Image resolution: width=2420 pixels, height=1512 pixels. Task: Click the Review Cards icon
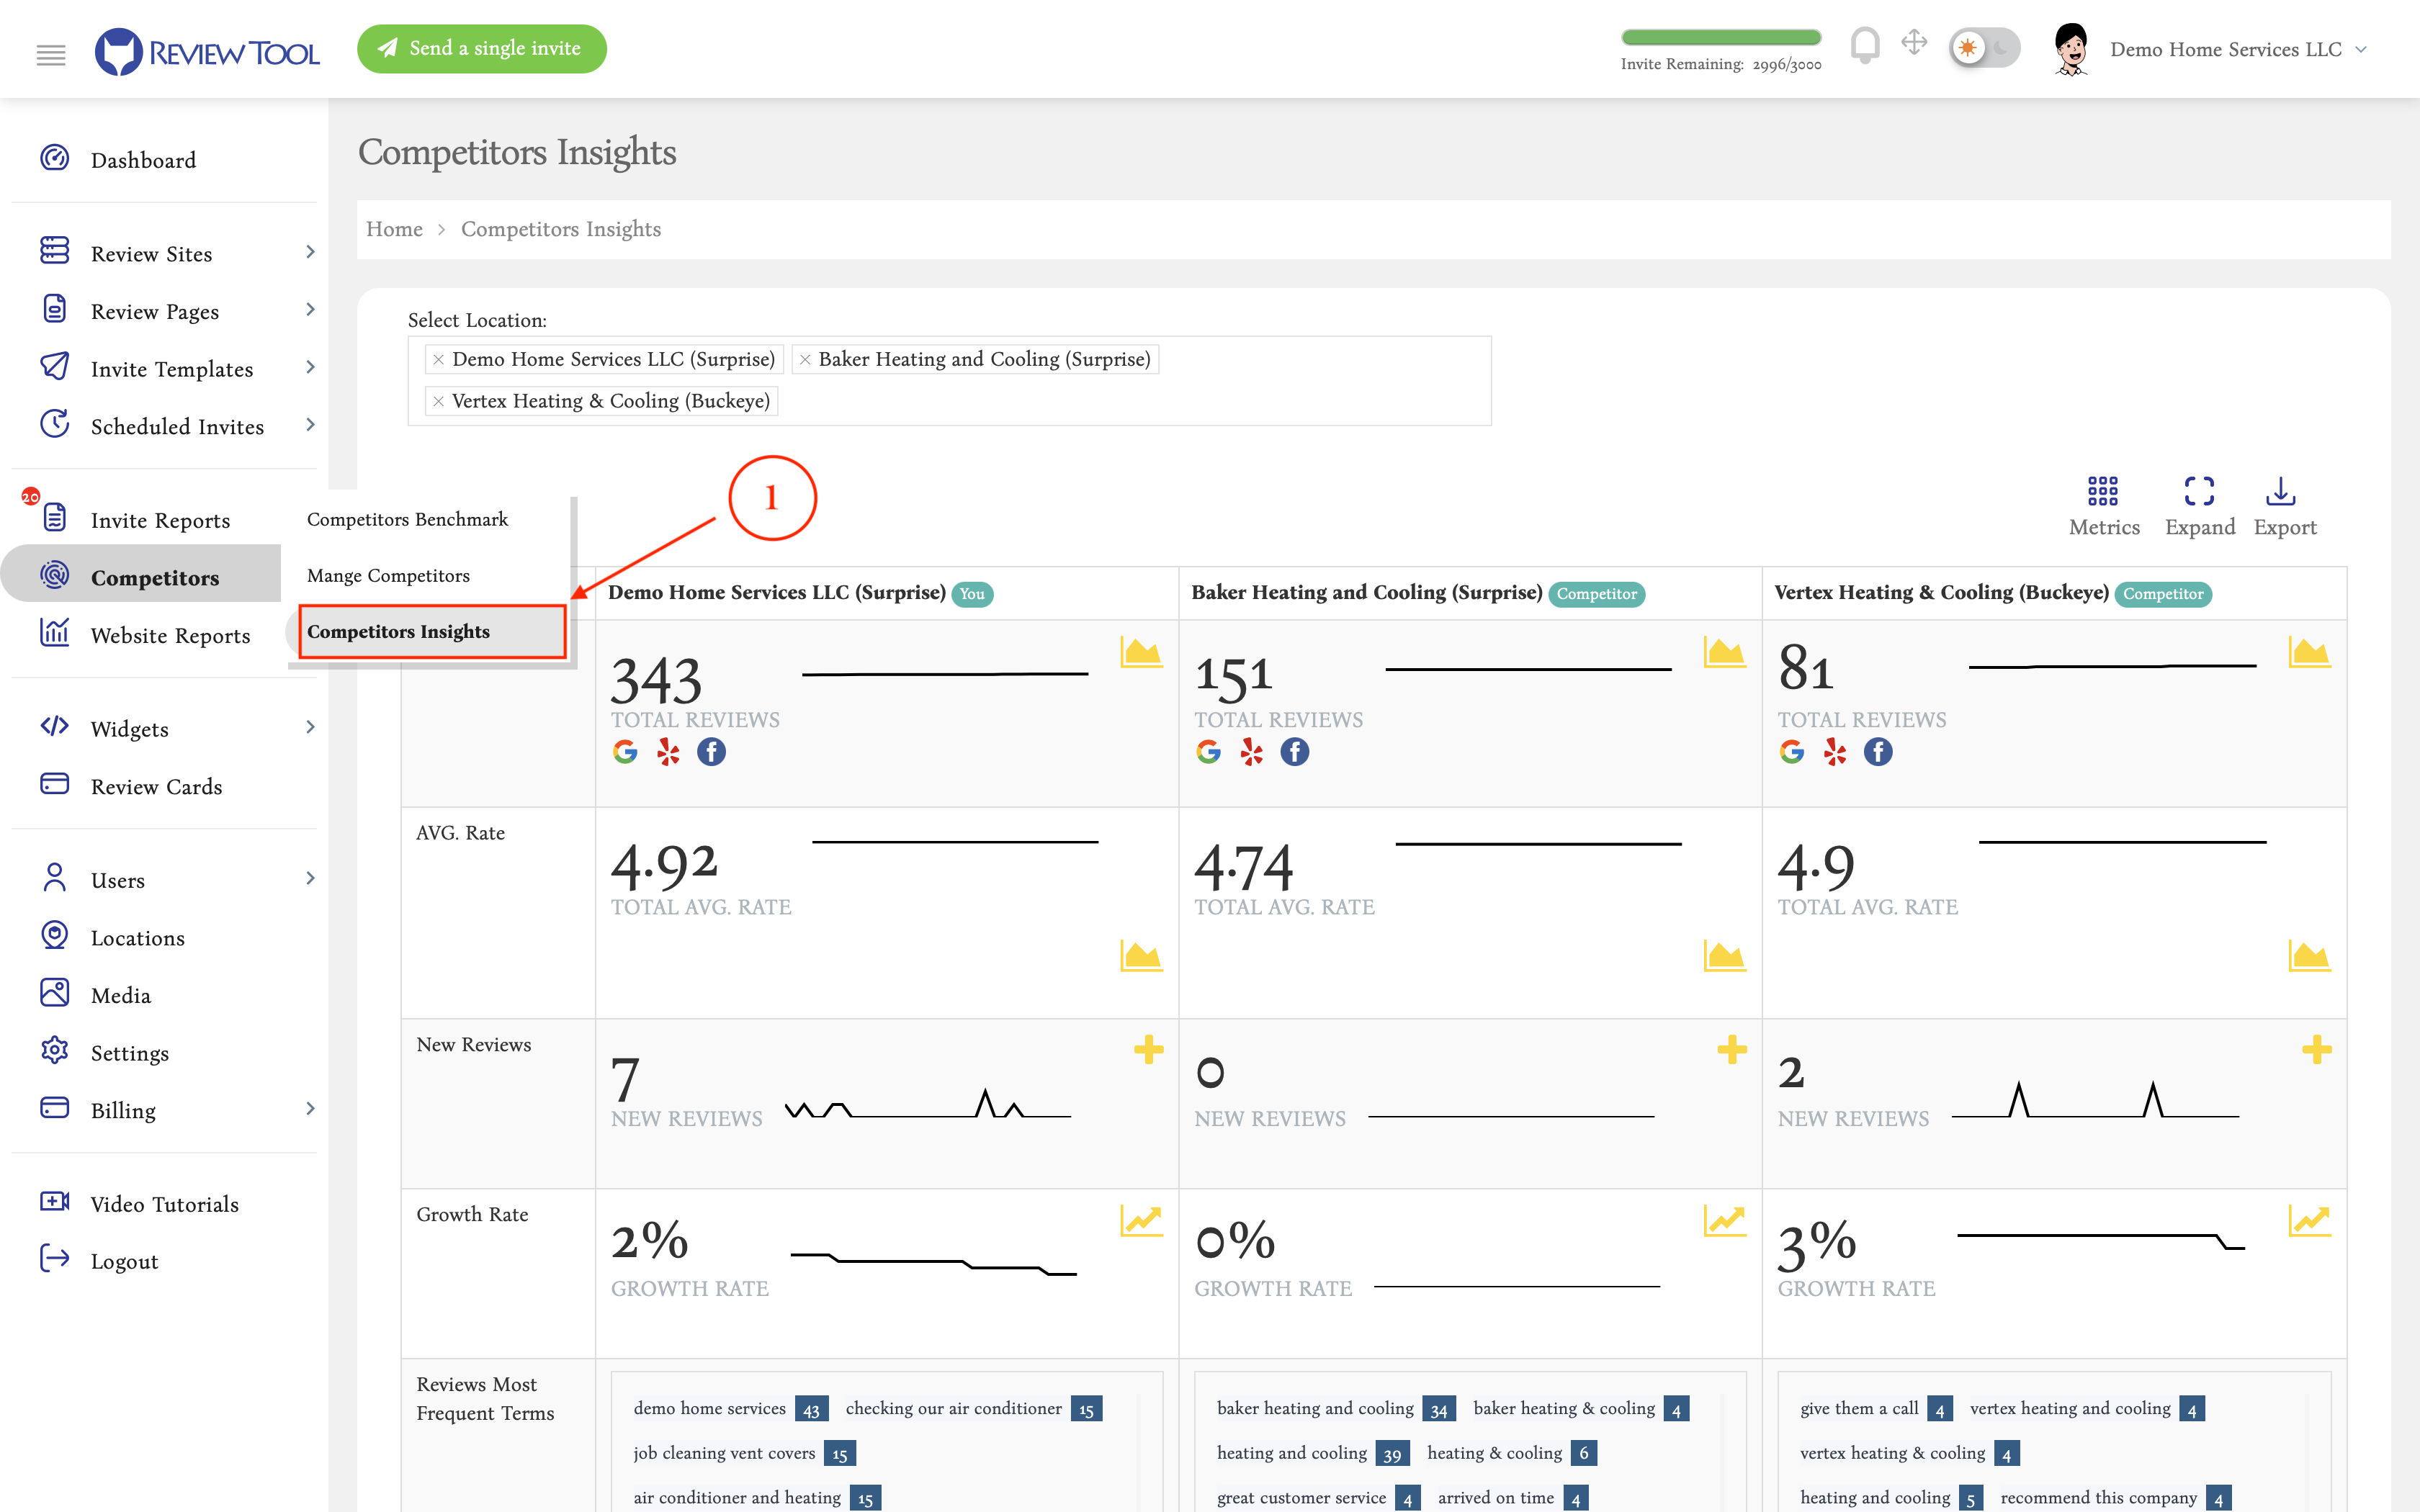[x=54, y=784]
